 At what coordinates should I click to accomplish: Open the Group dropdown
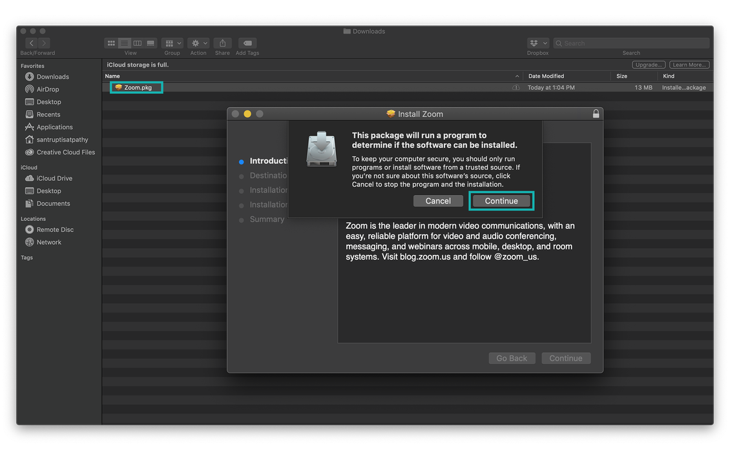pos(172,43)
